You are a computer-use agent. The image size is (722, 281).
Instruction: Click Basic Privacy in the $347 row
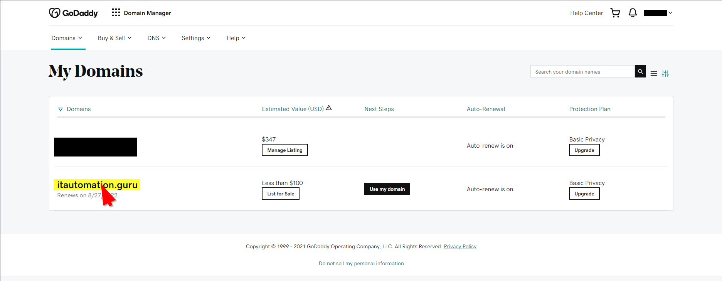[x=587, y=139]
